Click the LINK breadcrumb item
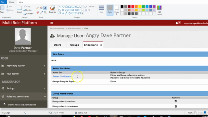 86,28
